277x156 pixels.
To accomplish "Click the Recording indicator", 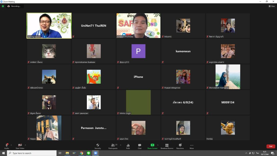I will tap(15, 6).
